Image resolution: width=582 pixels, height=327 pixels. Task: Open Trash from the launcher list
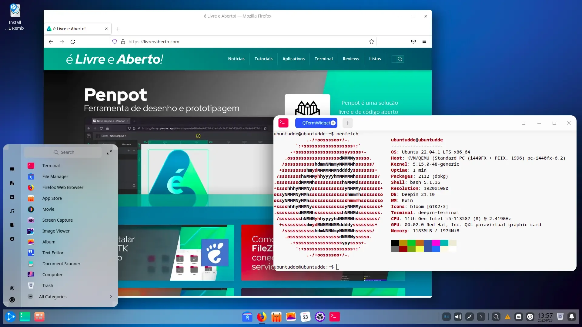pyautogui.click(x=70, y=286)
